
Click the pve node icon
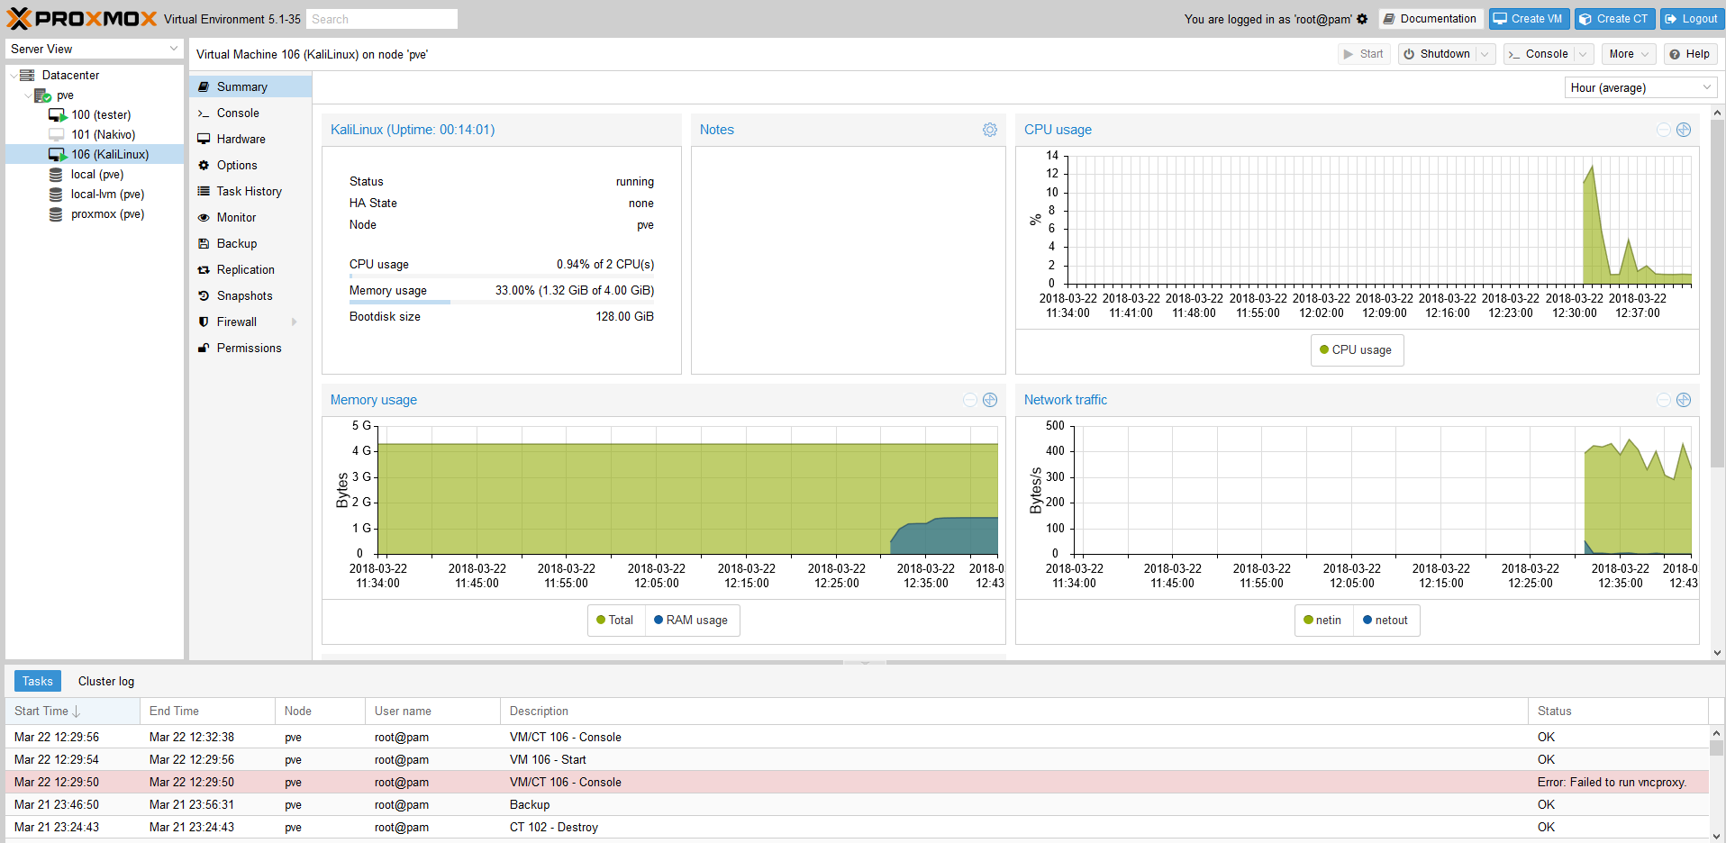[42, 95]
